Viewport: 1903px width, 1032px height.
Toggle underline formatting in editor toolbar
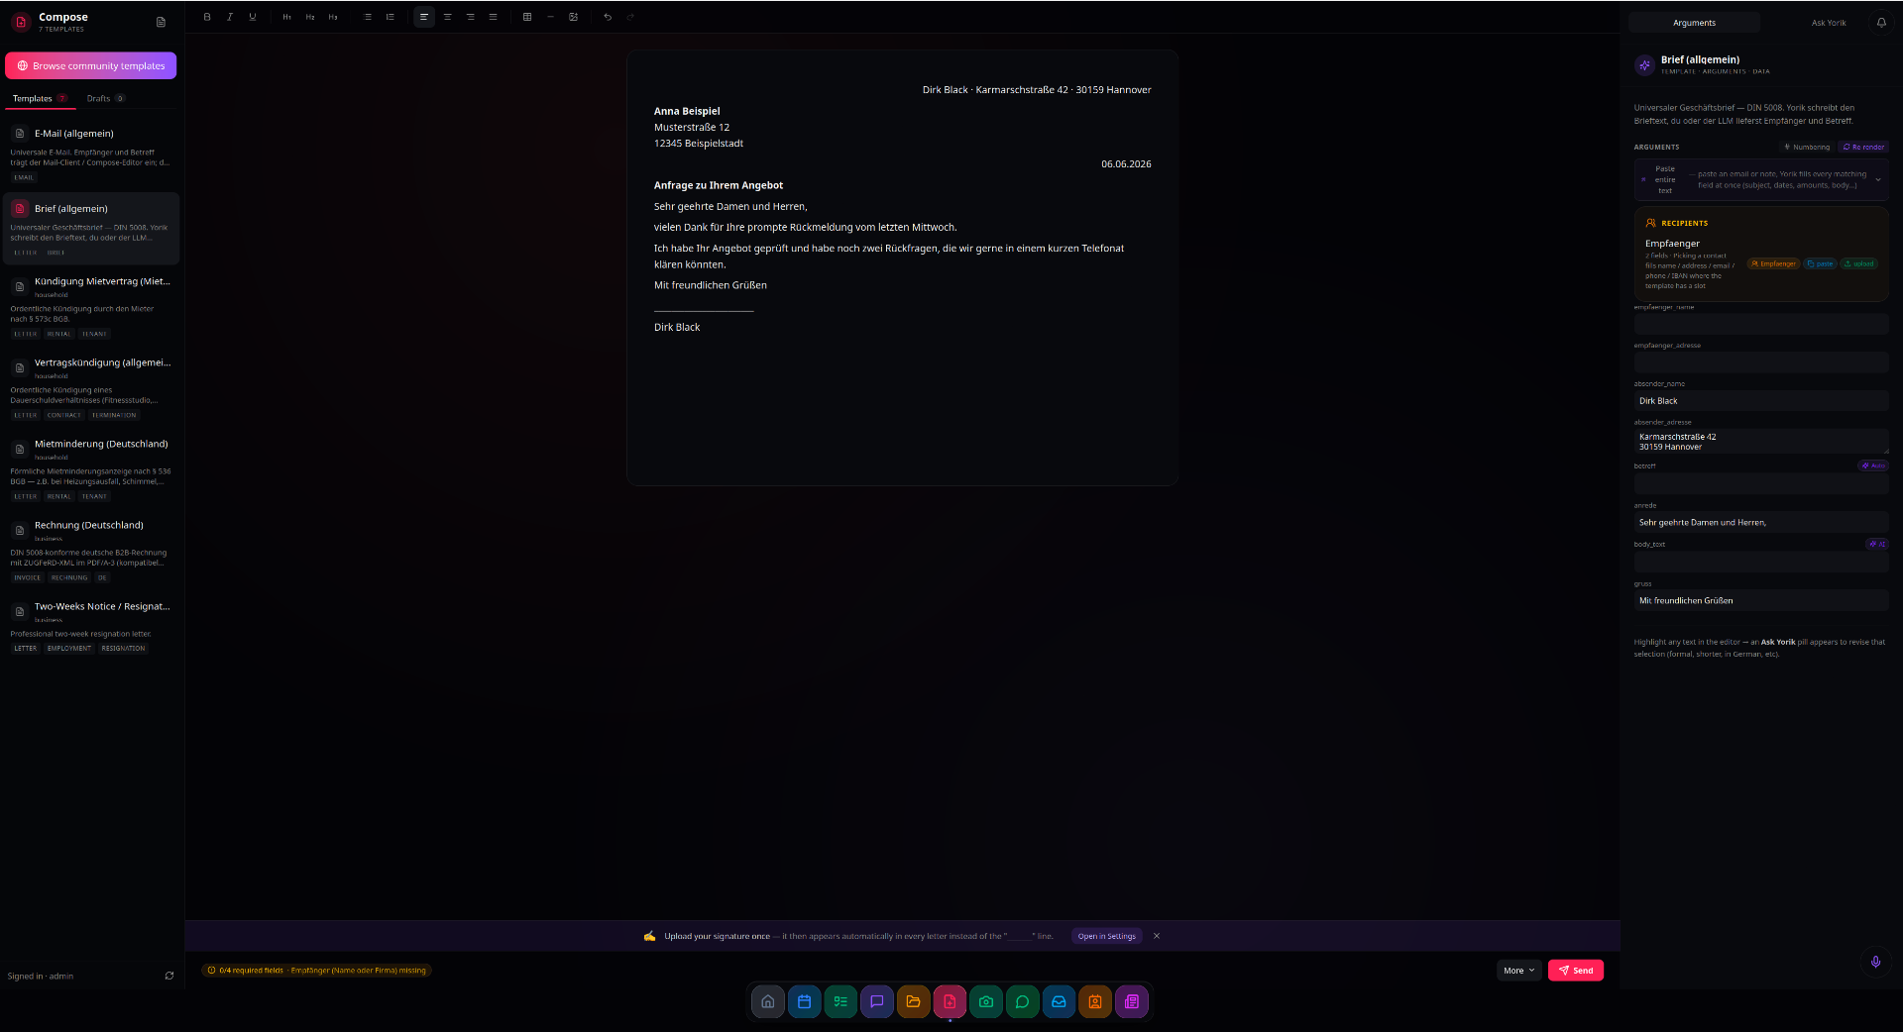pyautogui.click(x=253, y=17)
